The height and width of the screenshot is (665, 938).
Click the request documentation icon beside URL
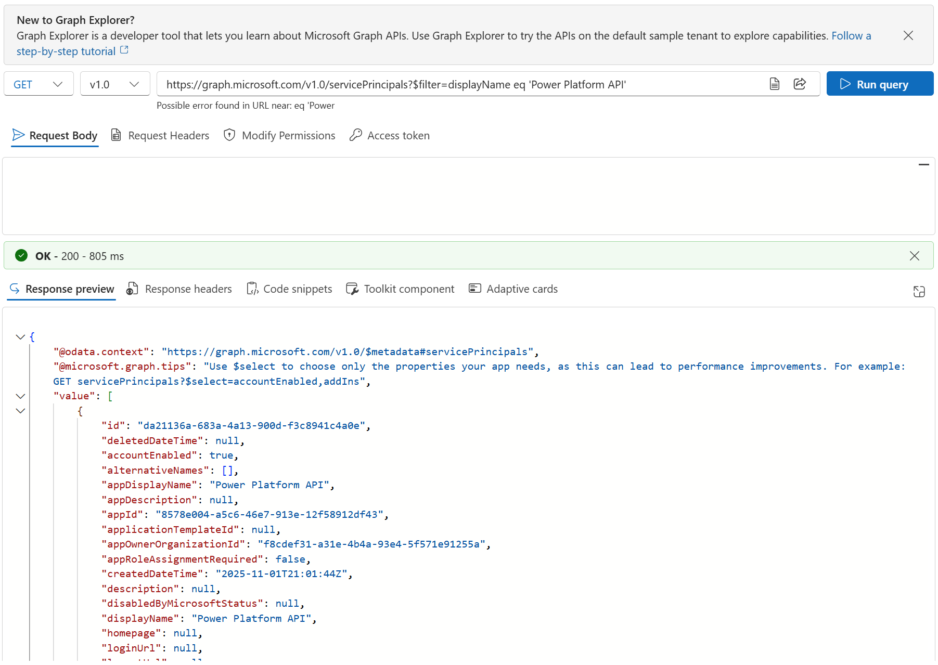pos(775,84)
